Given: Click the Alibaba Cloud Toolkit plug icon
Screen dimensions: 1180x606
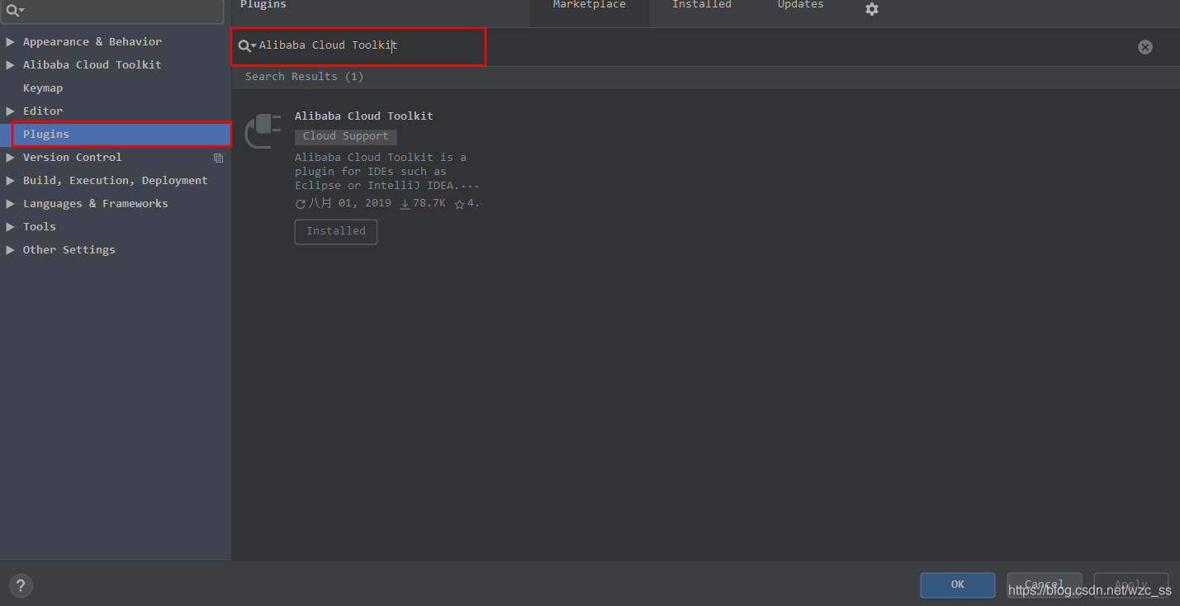Looking at the screenshot, I should click(264, 130).
